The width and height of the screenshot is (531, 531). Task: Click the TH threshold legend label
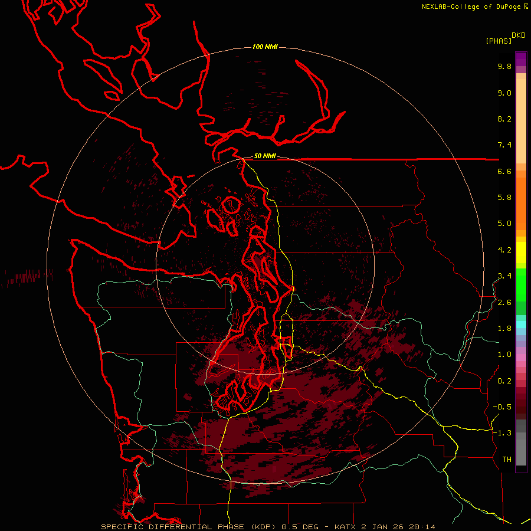(507, 460)
